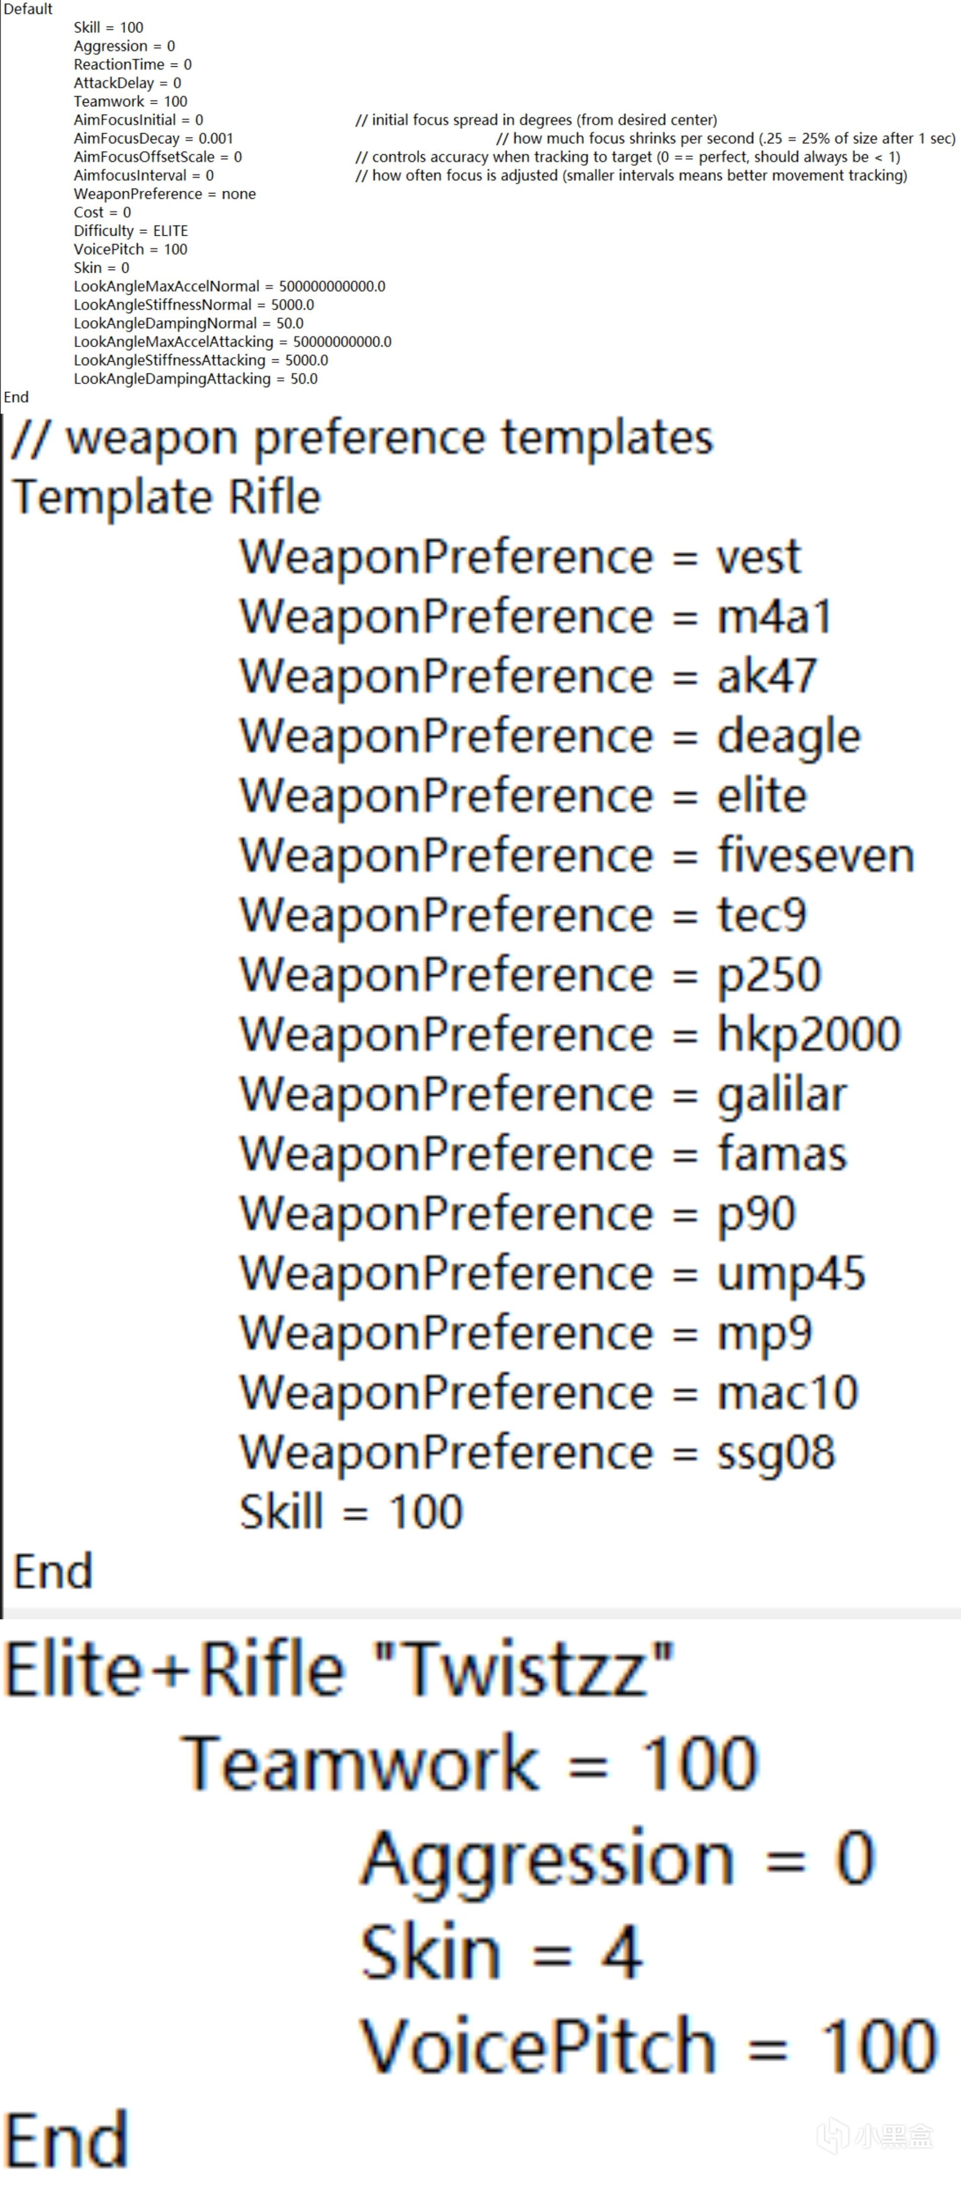Click the "LookAngleDampingAttacking = 50.0" line
The height and width of the screenshot is (2203, 961).
click(x=195, y=379)
